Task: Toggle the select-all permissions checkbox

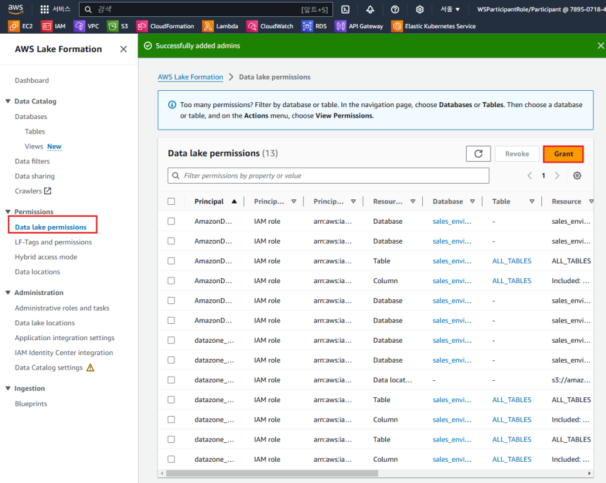Action: 171,202
